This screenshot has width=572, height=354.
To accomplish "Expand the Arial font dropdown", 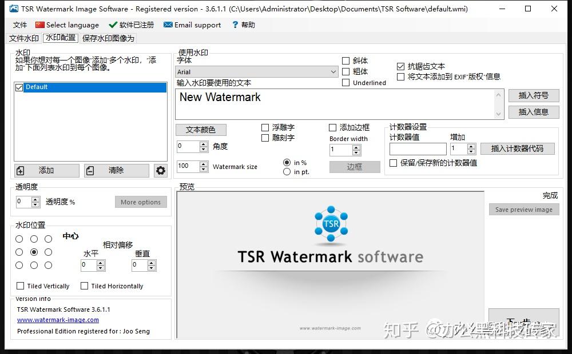I will click(x=257, y=72).
